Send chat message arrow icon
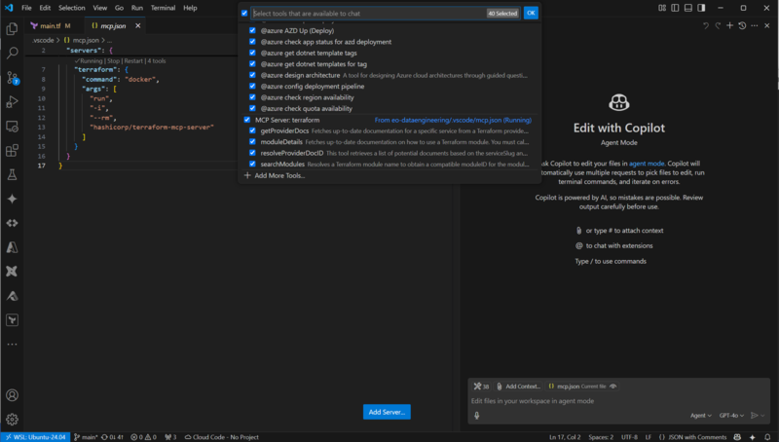This screenshot has height=442, width=779. 754,415
